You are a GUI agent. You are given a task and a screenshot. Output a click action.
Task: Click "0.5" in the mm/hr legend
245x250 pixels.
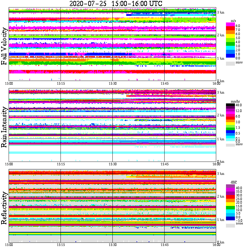coord(238,133)
